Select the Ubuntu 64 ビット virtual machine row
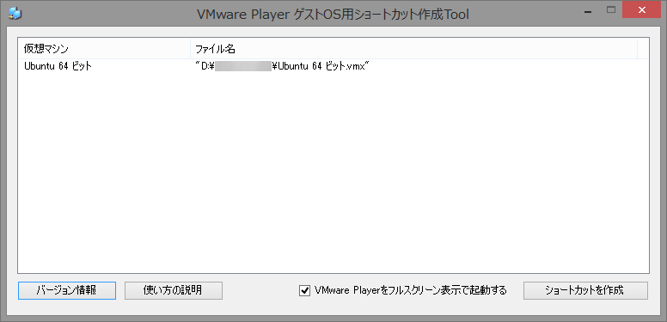Screen dimensions: 667x322 tap(333, 66)
